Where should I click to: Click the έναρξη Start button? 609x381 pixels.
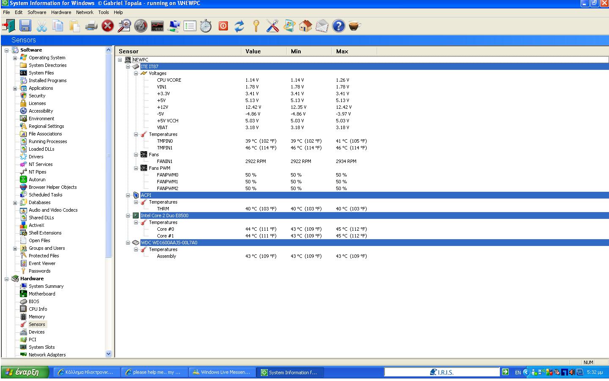pos(25,372)
